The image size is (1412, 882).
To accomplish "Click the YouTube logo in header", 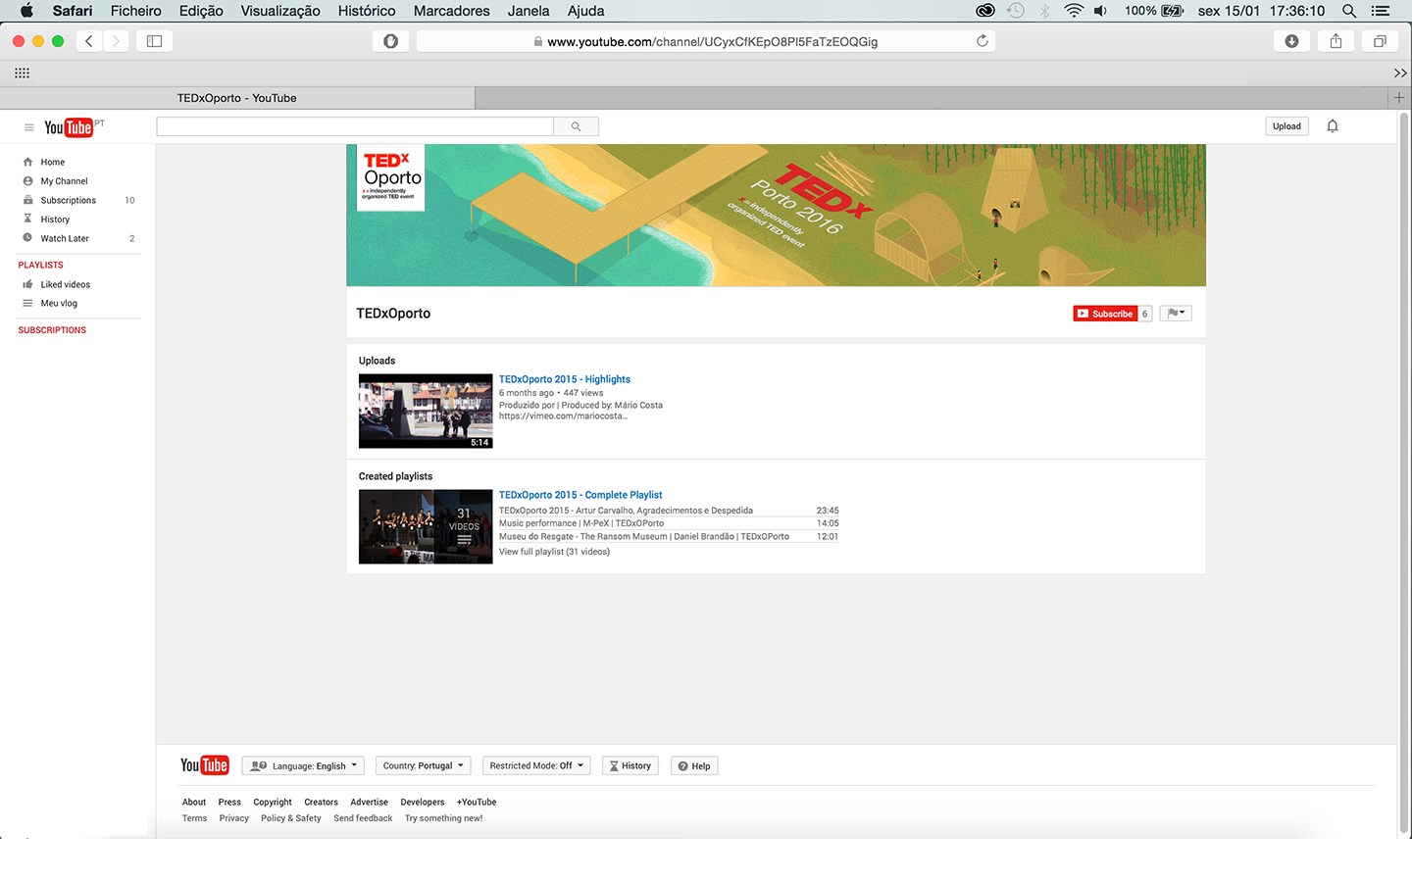I will coord(69,127).
